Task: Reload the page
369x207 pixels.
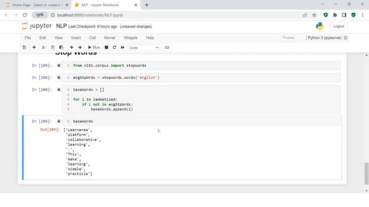Action: (x=25, y=15)
